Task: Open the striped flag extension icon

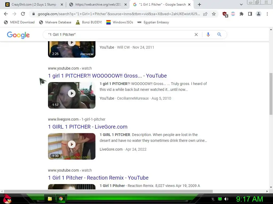Action: coord(233,14)
